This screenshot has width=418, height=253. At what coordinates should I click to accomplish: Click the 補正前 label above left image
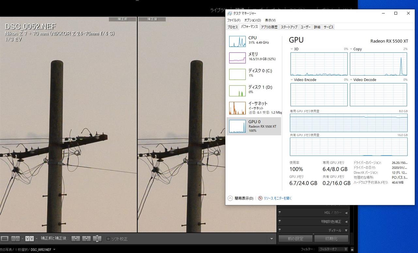point(122,19)
